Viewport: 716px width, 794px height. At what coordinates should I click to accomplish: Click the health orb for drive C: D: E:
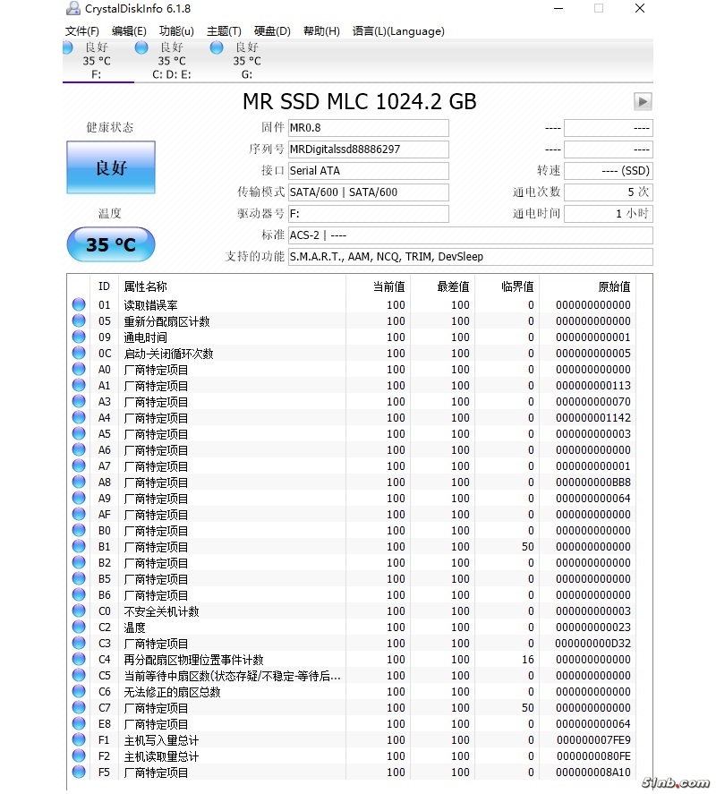[141, 47]
